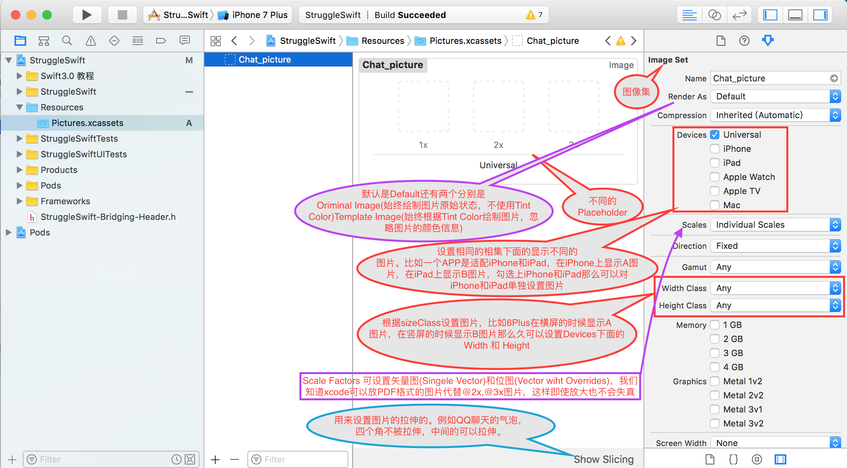Open the File Template library

710,459
